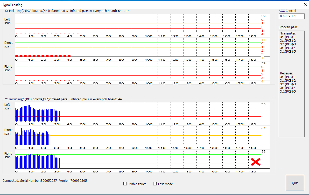Image resolution: width=309 pixels, height=195 pixels.
Task: Select transmitter entry X:1(PCB)-1
Action: coord(288,37)
